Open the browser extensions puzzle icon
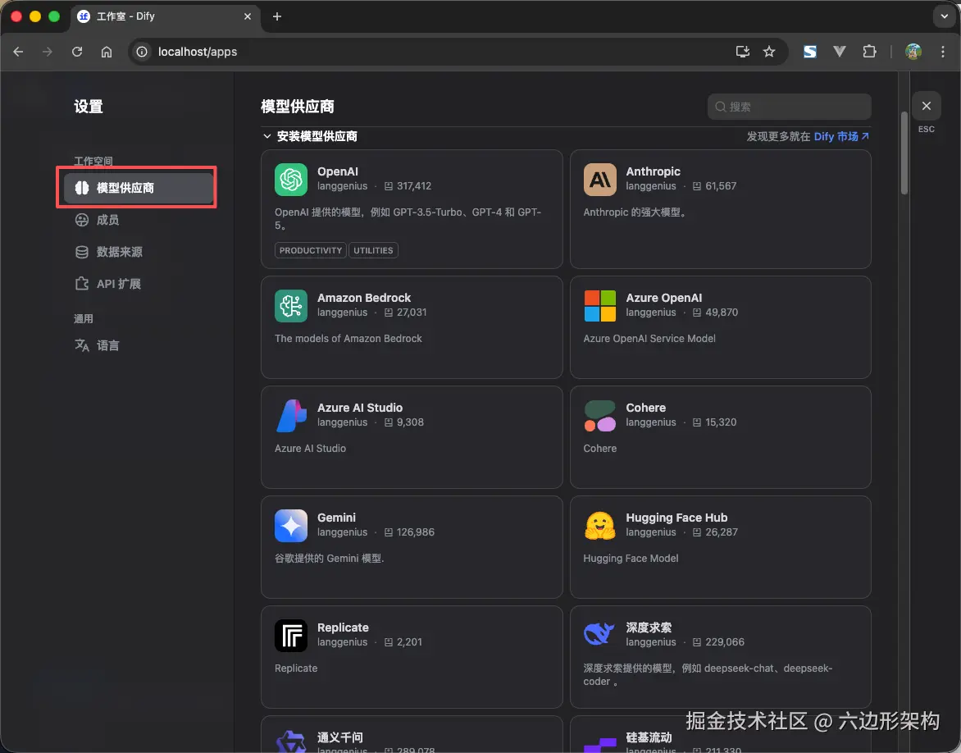Image resolution: width=961 pixels, height=753 pixels. pyautogui.click(x=869, y=52)
